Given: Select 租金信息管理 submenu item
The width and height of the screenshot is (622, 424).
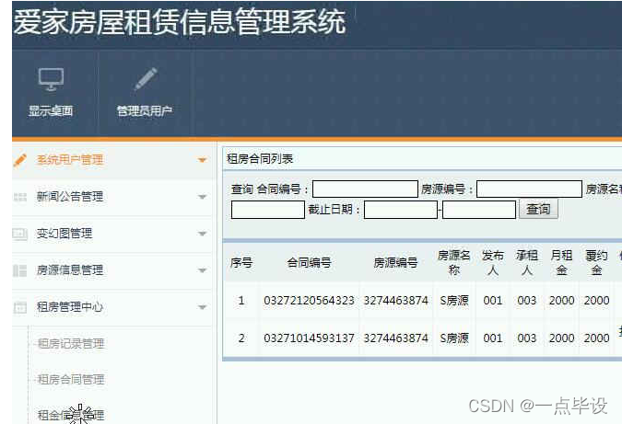Looking at the screenshot, I should pyautogui.click(x=71, y=415).
